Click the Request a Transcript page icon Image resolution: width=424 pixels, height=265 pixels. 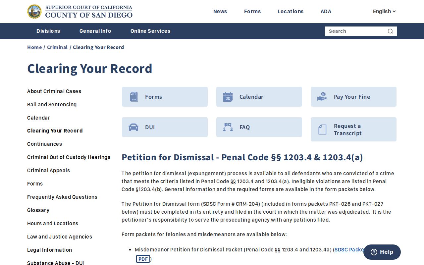[x=322, y=130]
